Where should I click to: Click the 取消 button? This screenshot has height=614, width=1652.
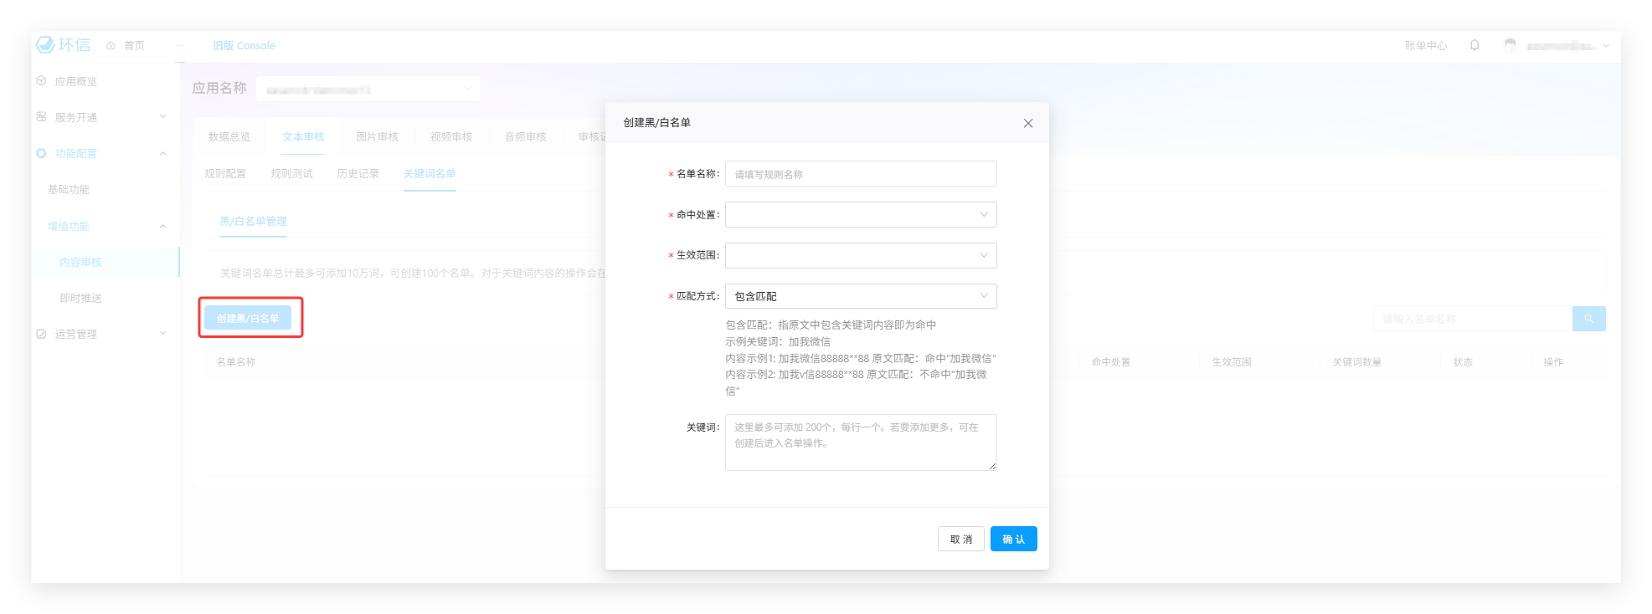(960, 539)
